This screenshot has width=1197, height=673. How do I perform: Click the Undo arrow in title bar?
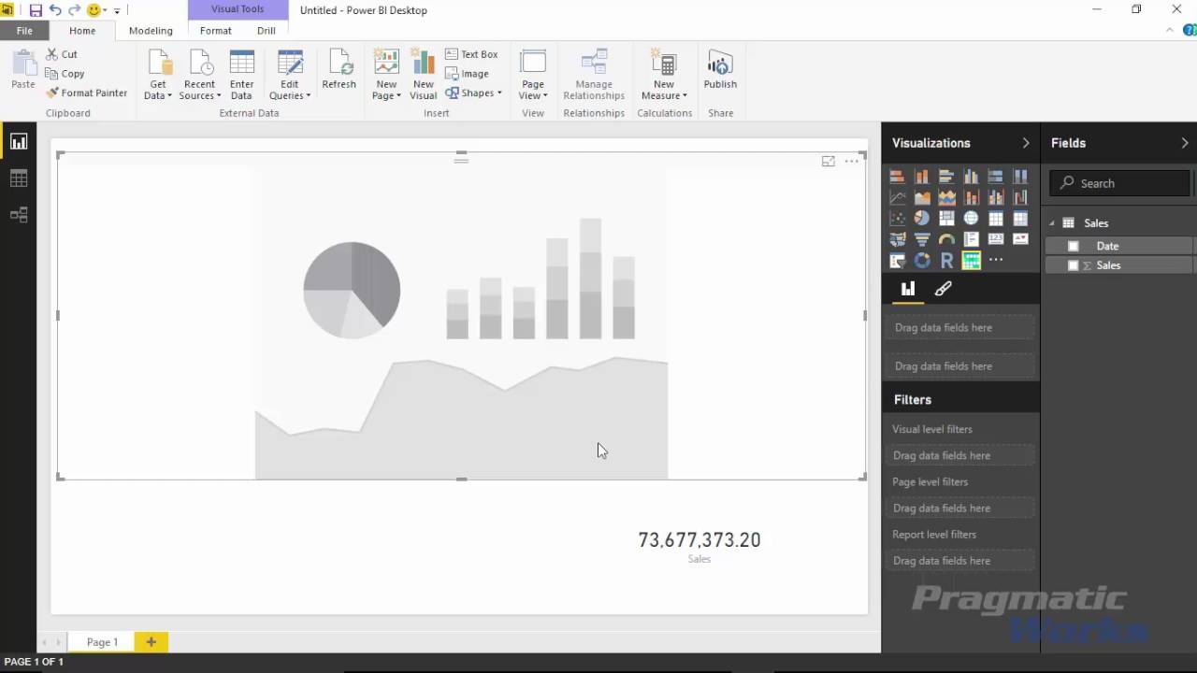click(55, 10)
